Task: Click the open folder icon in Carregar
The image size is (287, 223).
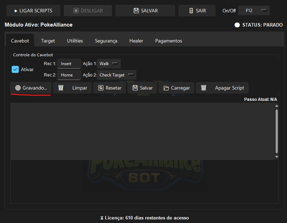Action: click(x=166, y=88)
